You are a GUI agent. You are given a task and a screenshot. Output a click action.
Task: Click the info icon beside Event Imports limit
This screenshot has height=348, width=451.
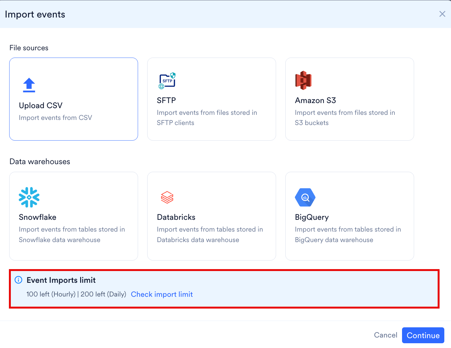click(18, 280)
